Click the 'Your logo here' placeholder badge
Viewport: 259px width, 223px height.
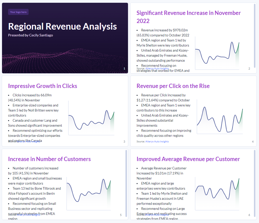pyautogui.click(x=18, y=12)
